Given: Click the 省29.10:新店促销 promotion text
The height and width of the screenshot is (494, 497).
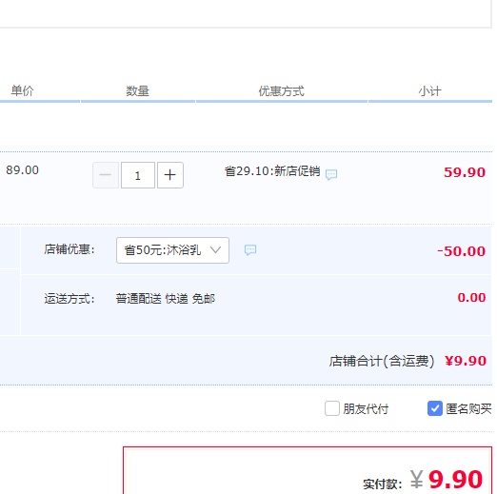Looking at the screenshot, I should coord(272,171).
